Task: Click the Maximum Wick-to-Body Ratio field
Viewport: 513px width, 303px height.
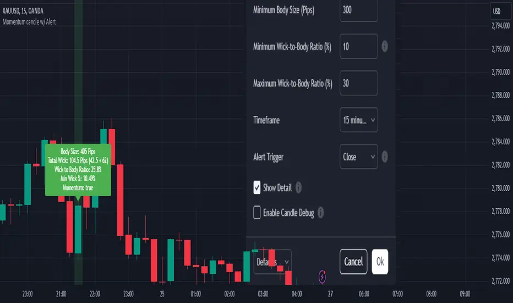Action: pos(359,83)
